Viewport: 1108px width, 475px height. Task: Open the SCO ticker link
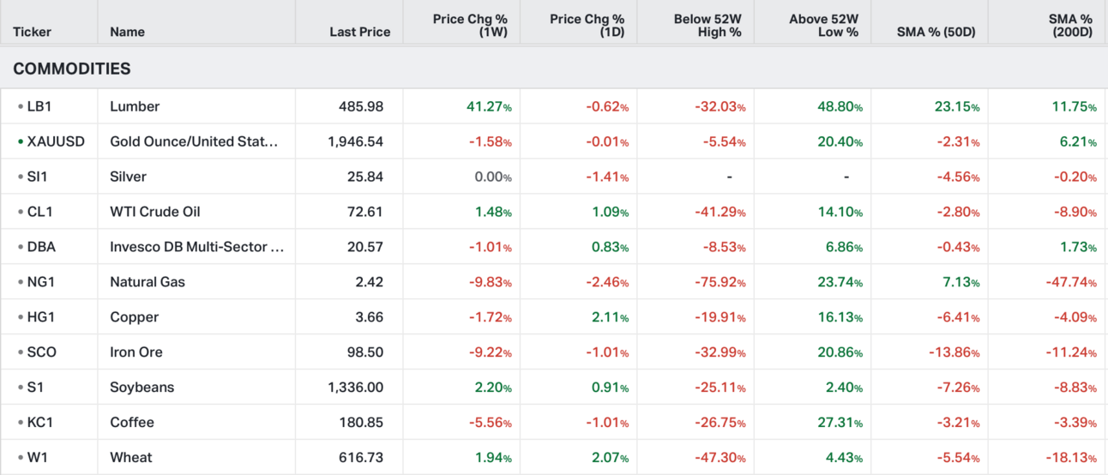pos(41,352)
